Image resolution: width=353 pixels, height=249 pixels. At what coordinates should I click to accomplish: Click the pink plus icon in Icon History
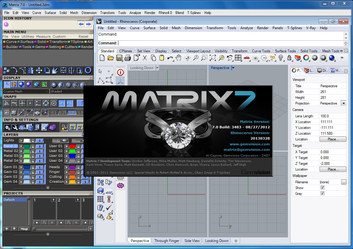click(x=6, y=24)
